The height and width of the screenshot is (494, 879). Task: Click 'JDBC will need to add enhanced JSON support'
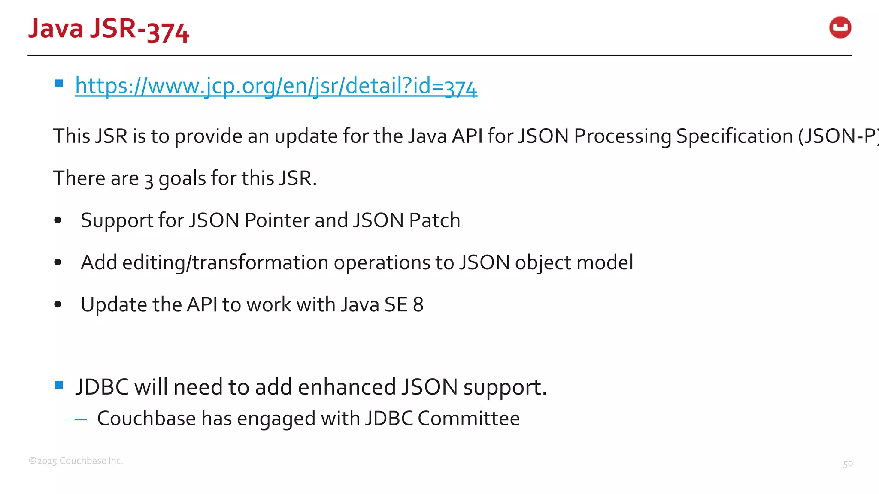tap(311, 387)
